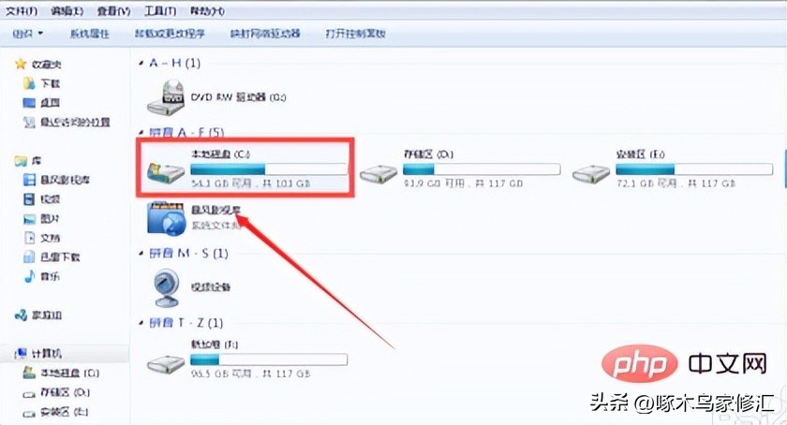Open the 暴风影视库 system folder icon
Screen dimensions: 787x425
[x=166, y=218]
